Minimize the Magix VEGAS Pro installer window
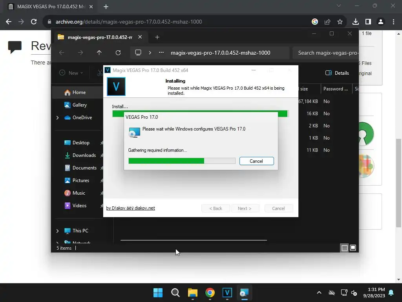This screenshot has width=402, height=302. 254,70
